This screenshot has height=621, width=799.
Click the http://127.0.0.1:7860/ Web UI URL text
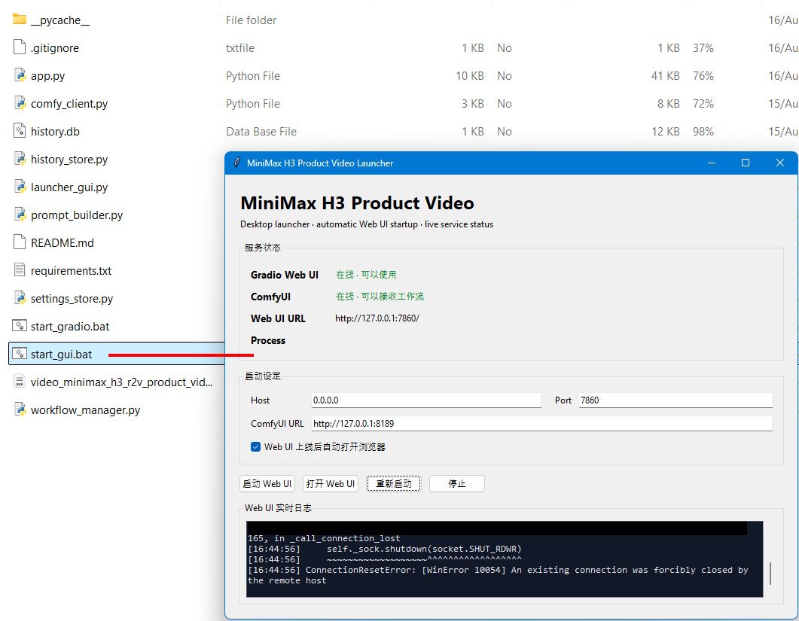(377, 318)
